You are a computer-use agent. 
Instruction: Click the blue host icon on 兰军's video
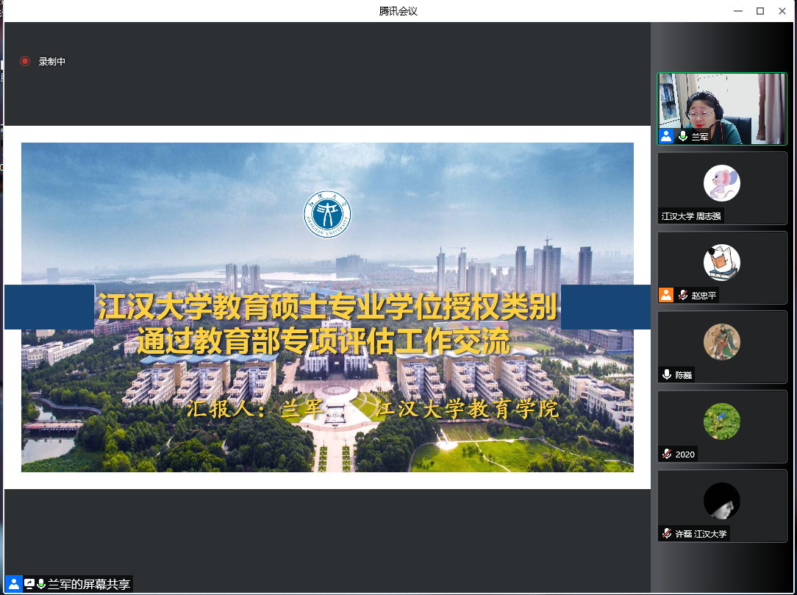click(666, 136)
